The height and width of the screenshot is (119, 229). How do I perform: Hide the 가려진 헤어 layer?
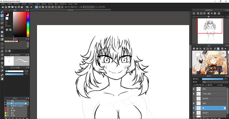pyautogui.click(x=194, y=94)
